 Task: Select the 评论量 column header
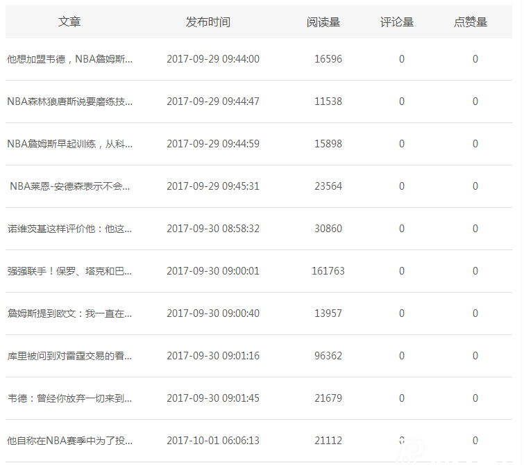pos(397,22)
